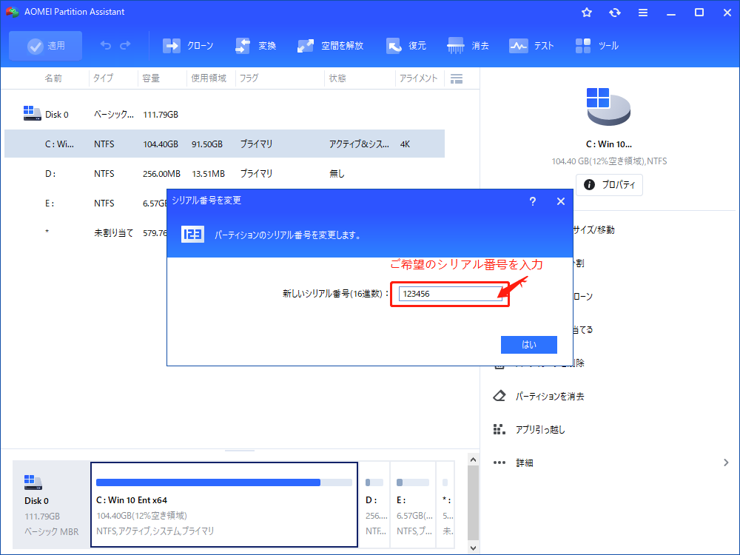Click 詳細 in side panel
This screenshot has width=740, height=555.
click(525, 463)
